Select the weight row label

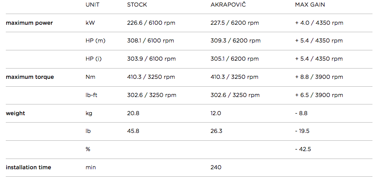[x=15, y=113]
